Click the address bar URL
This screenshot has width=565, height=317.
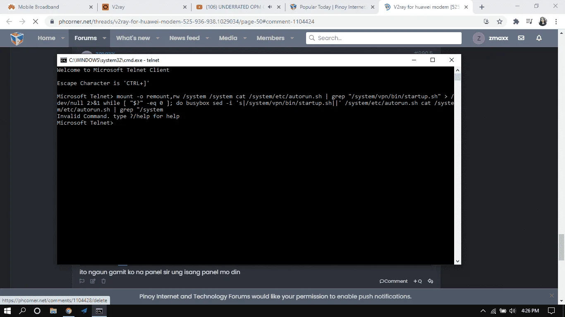pos(186,21)
